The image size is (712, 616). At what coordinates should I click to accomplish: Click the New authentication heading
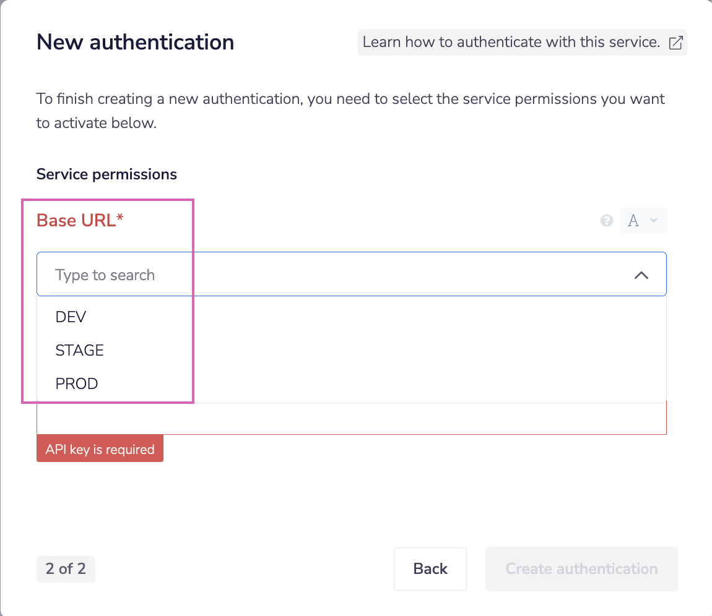tap(136, 43)
